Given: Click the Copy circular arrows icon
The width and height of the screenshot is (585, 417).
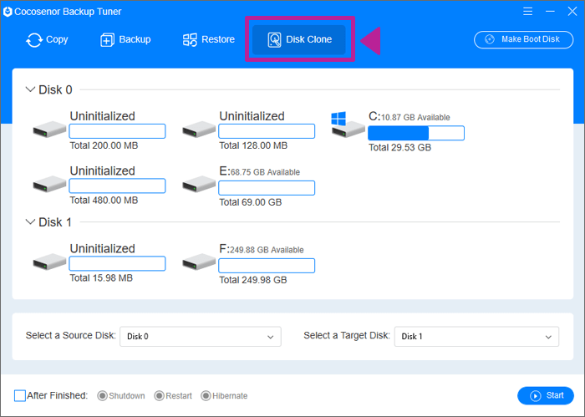Looking at the screenshot, I should 34,40.
